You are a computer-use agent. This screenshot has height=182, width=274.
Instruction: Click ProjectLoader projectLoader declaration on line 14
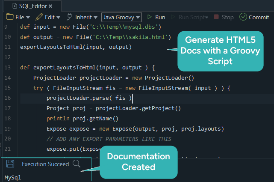pos(114,78)
